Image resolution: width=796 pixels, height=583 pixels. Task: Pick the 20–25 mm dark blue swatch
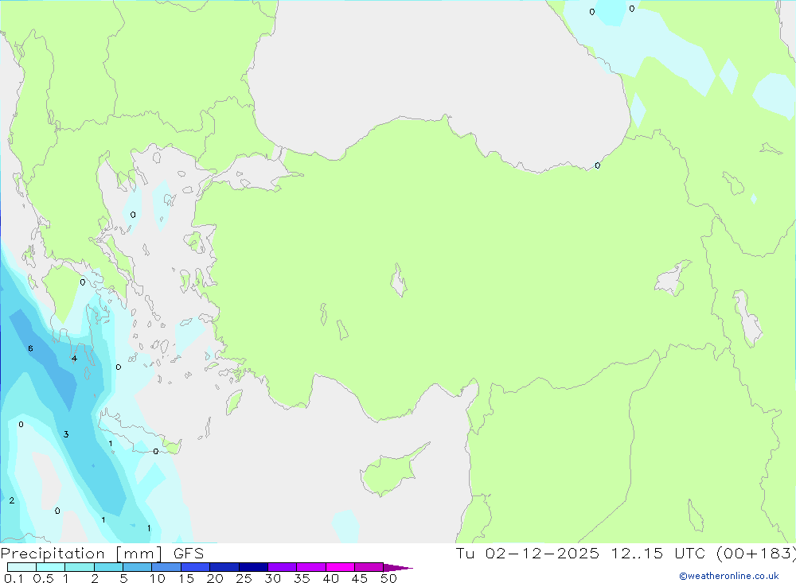(x=224, y=567)
